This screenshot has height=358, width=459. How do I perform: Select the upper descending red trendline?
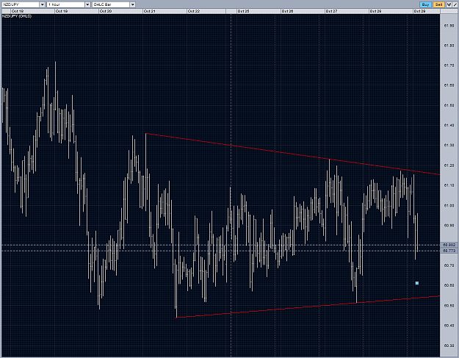point(293,154)
